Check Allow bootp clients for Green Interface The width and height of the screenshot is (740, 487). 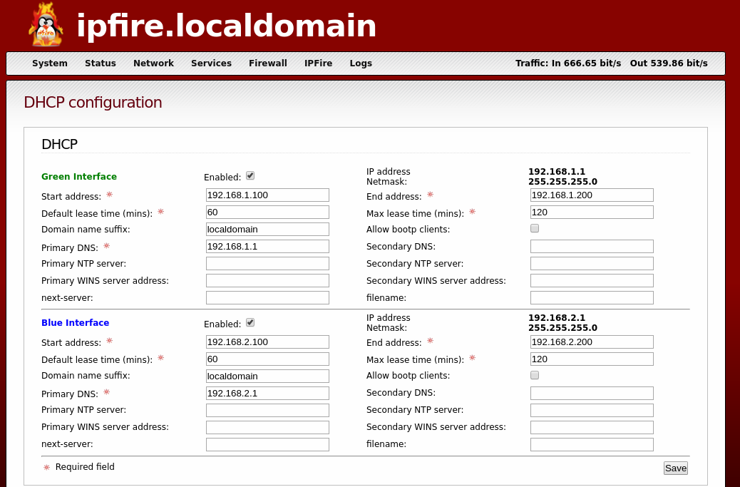pyautogui.click(x=534, y=228)
